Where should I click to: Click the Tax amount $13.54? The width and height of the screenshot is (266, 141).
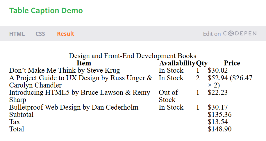[218, 122]
